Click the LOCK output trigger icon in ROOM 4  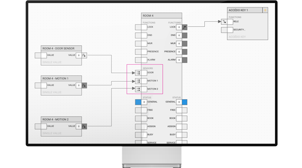coord(185,27)
